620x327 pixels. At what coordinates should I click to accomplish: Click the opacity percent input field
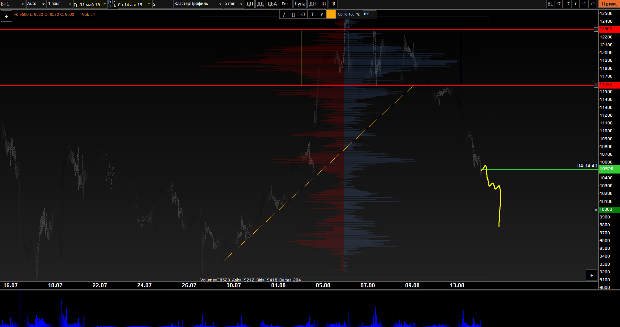pyautogui.click(x=369, y=14)
